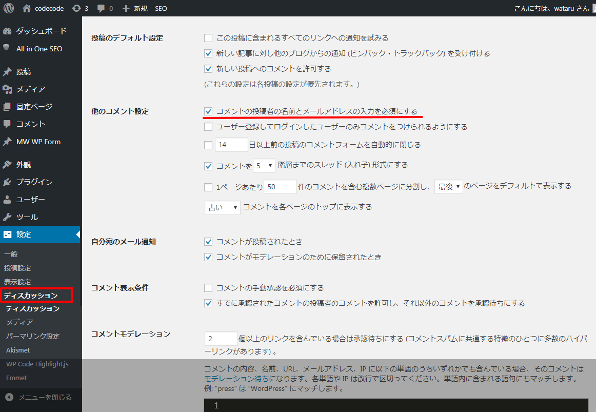Viewport: 596px width, 412px height.
Task: Click the WordPress logo in the admin bar
Action: point(8,8)
